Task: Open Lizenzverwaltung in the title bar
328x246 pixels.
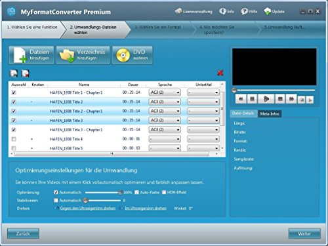Action: [x=194, y=11]
